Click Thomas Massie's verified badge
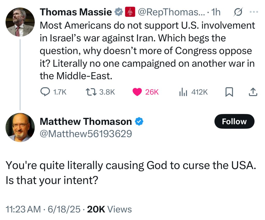This screenshot has width=265, height=220. (119, 12)
